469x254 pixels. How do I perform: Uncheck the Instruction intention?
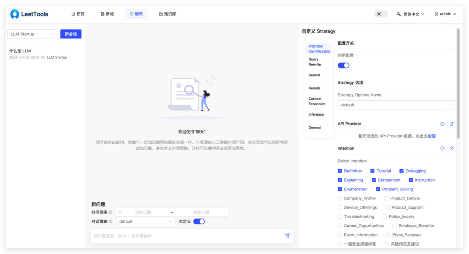tap(411, 180)
